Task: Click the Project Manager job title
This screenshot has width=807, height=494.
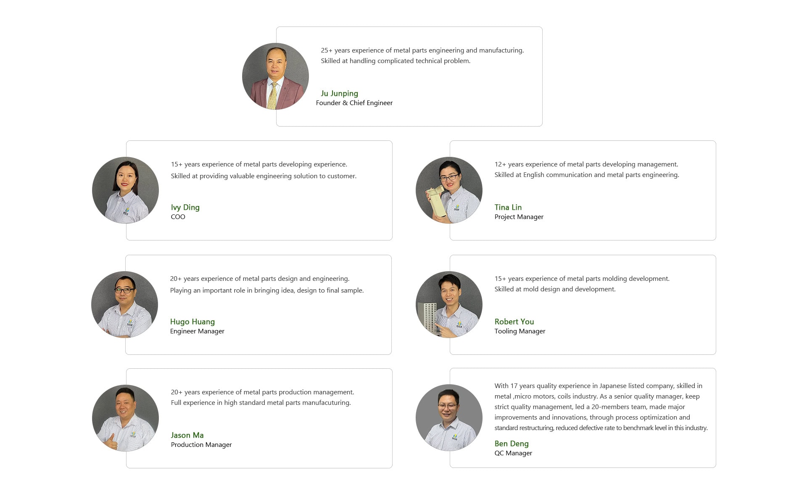Action: [519, 217]
